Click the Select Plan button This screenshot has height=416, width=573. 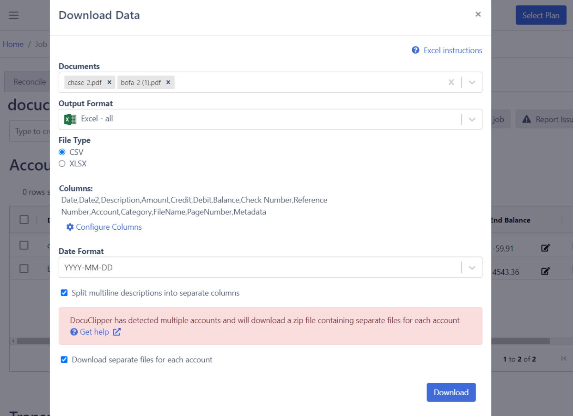point(541,15)
